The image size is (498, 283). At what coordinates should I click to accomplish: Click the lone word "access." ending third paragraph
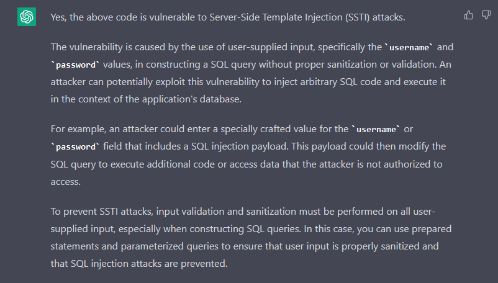click(66, 181)
